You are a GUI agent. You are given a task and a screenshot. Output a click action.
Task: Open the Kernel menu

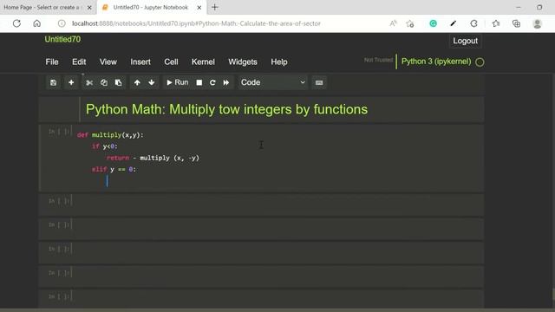(203, 62)
